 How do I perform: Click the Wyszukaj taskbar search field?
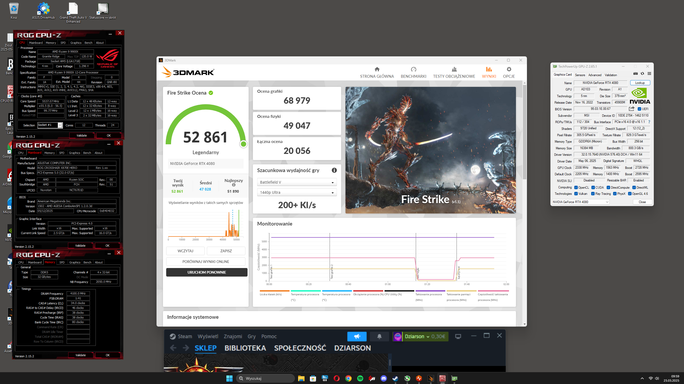[265, 378]
